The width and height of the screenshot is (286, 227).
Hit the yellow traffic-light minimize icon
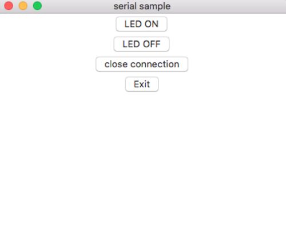(x=23, y=6)
